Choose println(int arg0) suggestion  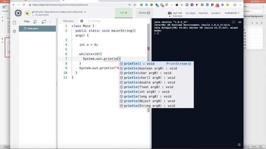(156, 92)
